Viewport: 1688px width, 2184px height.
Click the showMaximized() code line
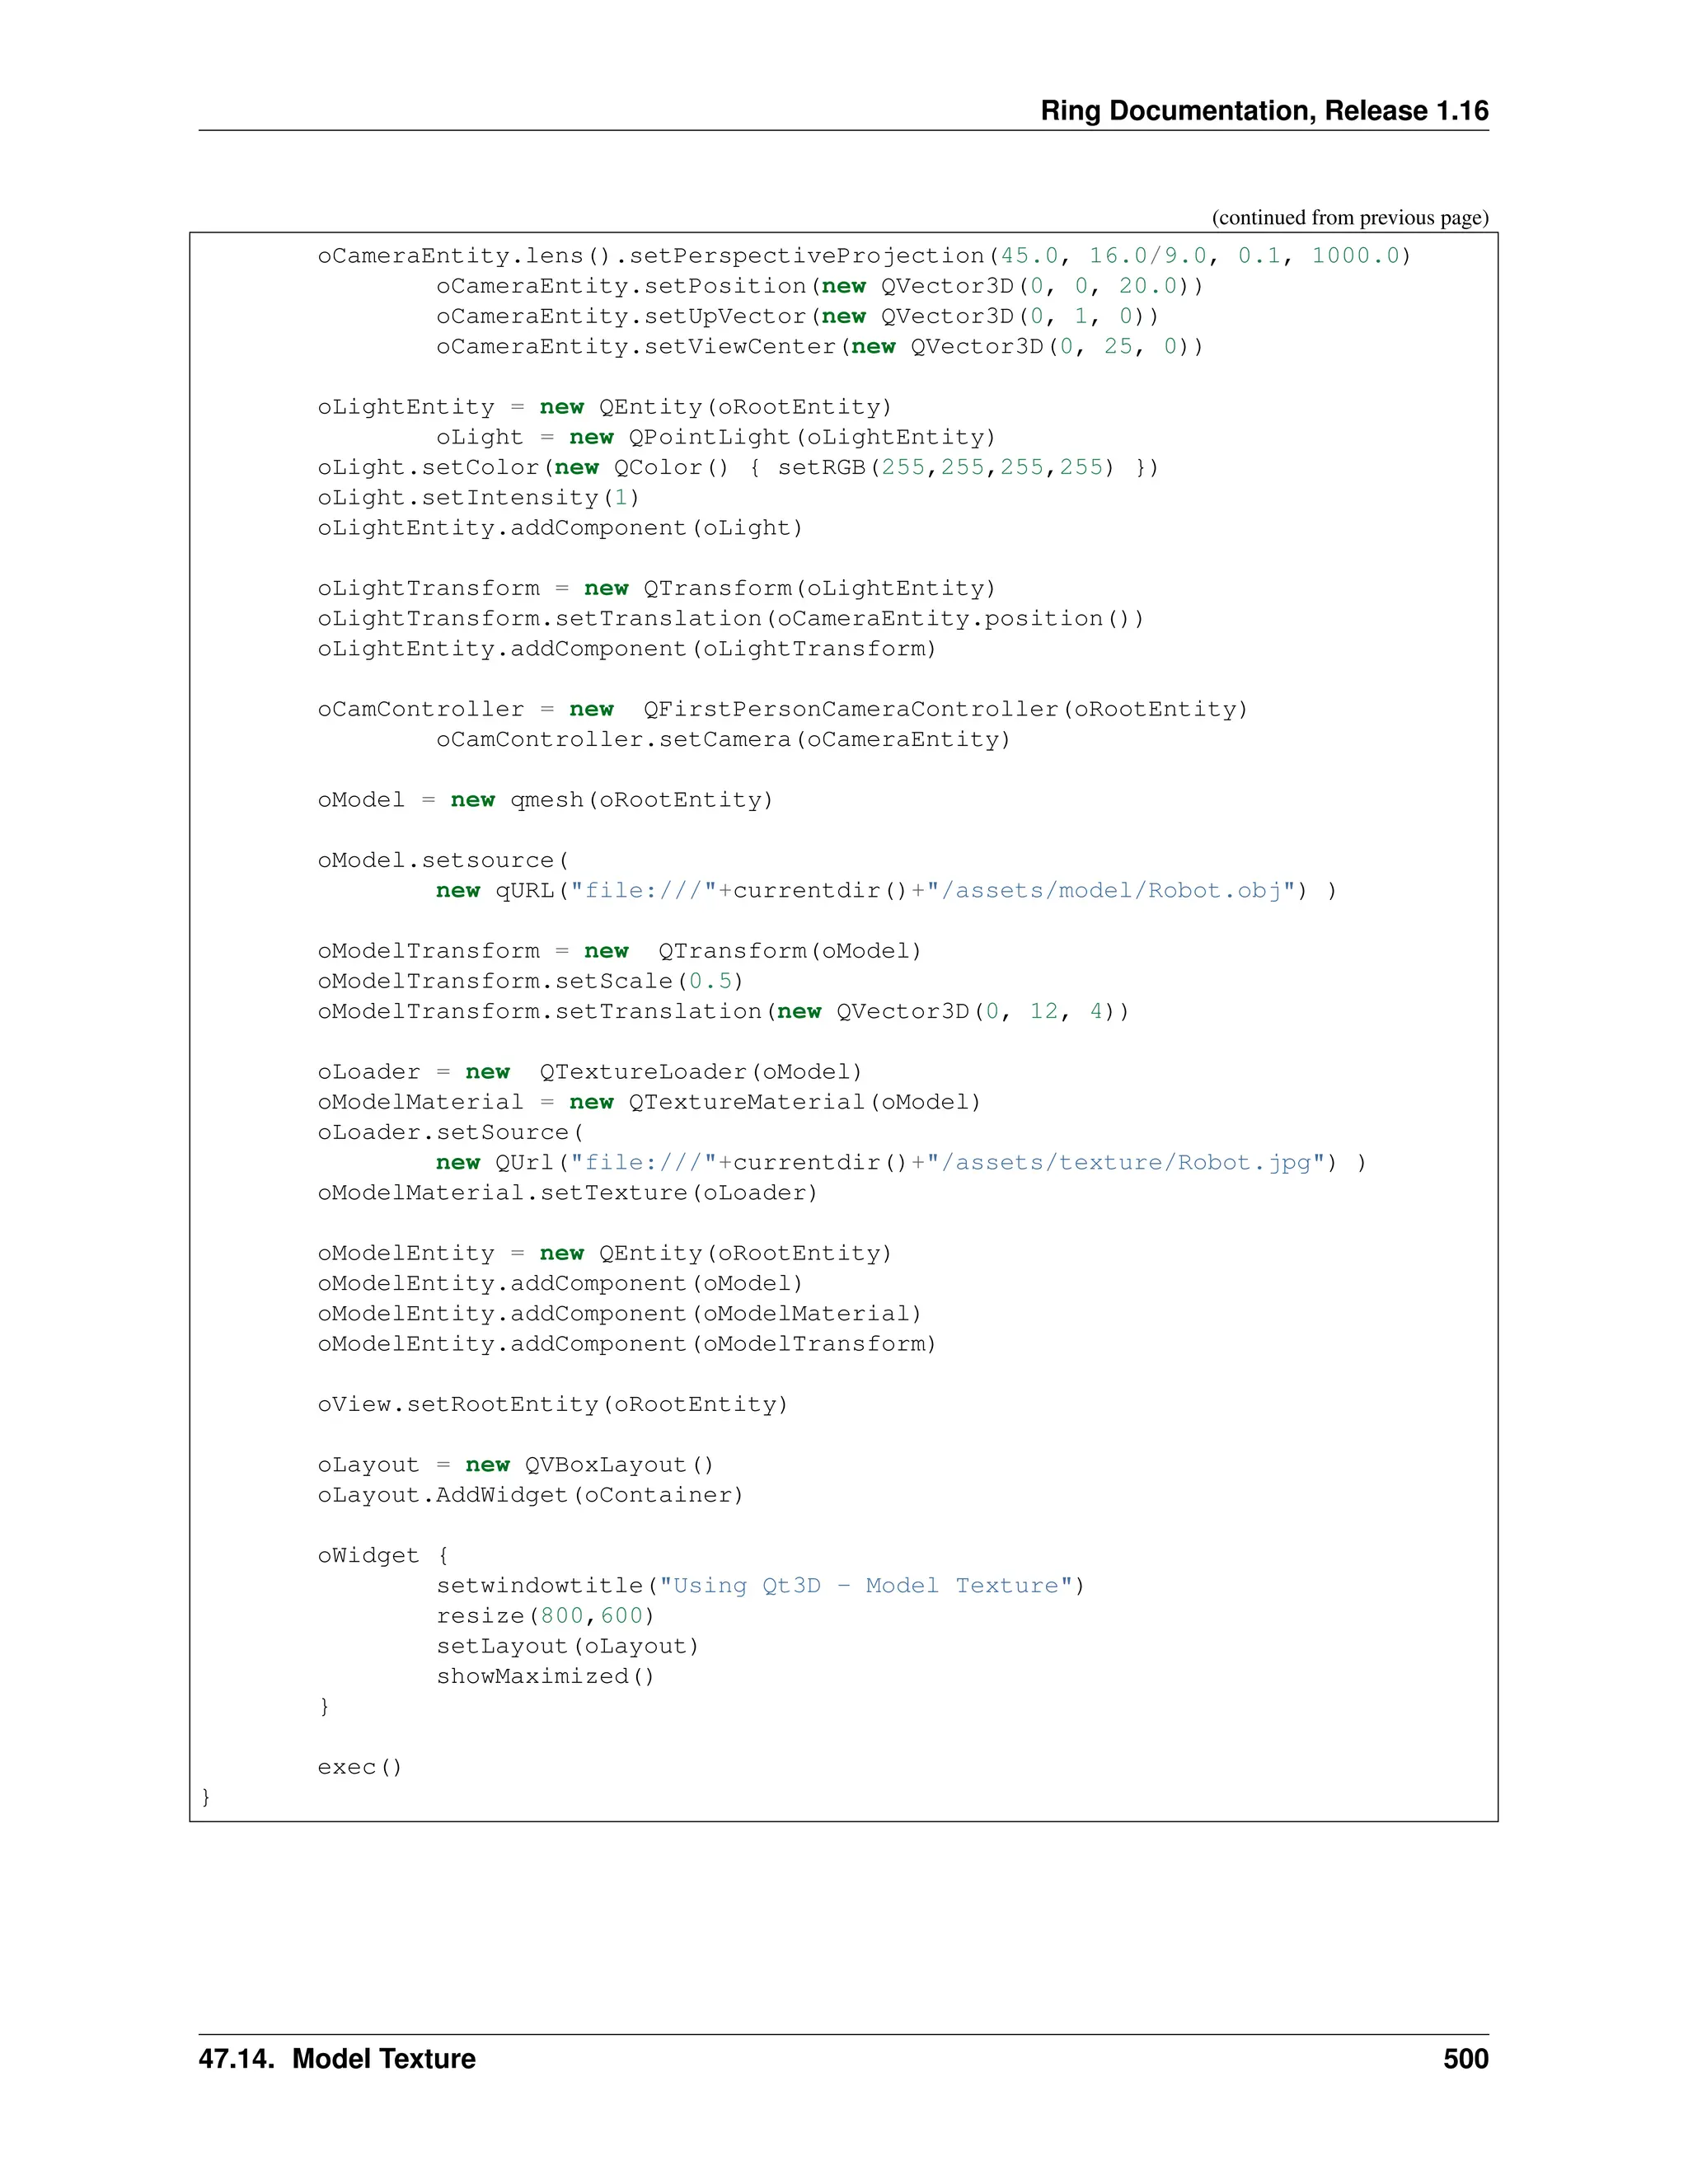545,1676
